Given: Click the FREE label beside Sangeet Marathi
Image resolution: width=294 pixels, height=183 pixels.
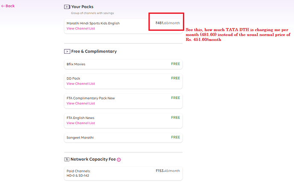Looking at the screenshot, I should click(x=175, y=137).
